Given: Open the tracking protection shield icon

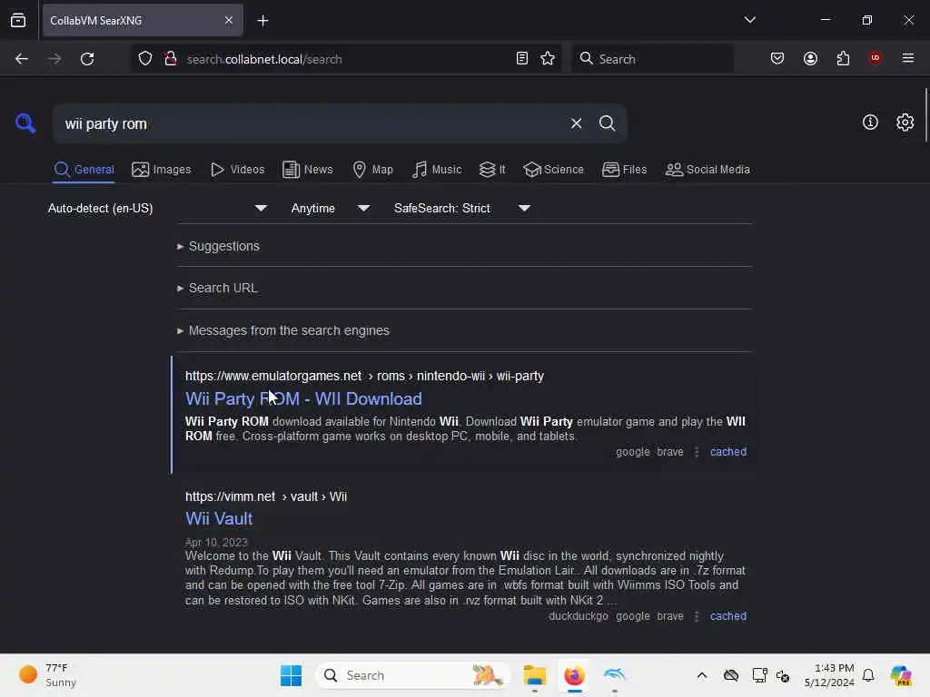Looking at the screenshot, I should point(145,59).
